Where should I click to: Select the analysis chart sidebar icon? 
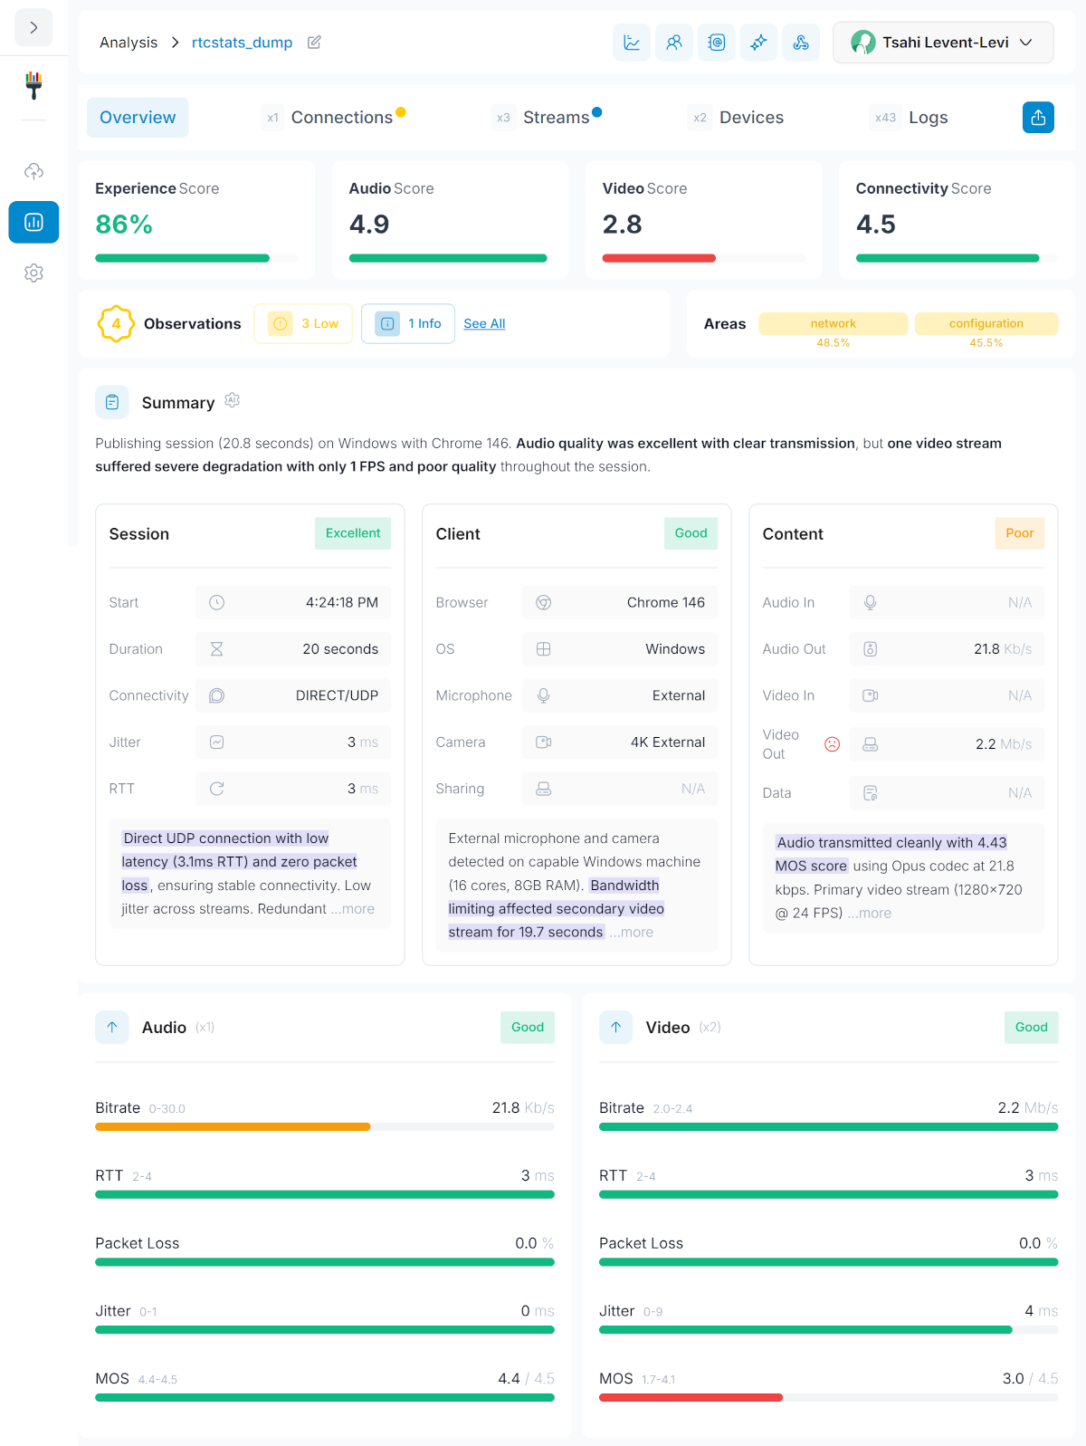[x=33, y=222]
